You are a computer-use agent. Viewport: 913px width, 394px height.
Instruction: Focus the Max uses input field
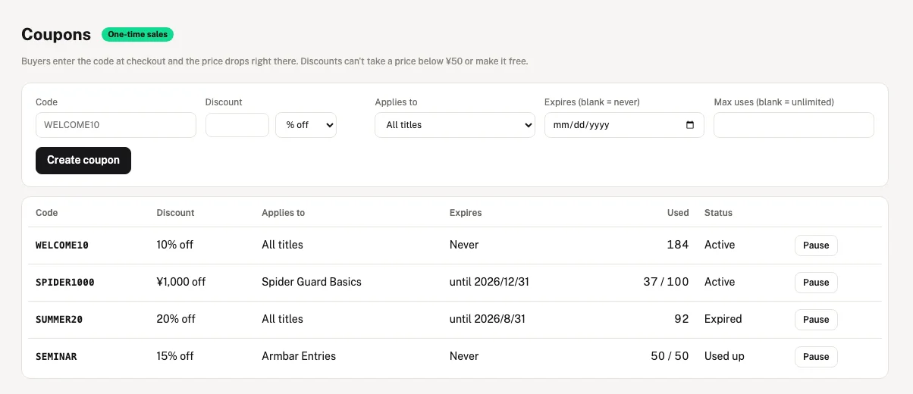(794, 125)
